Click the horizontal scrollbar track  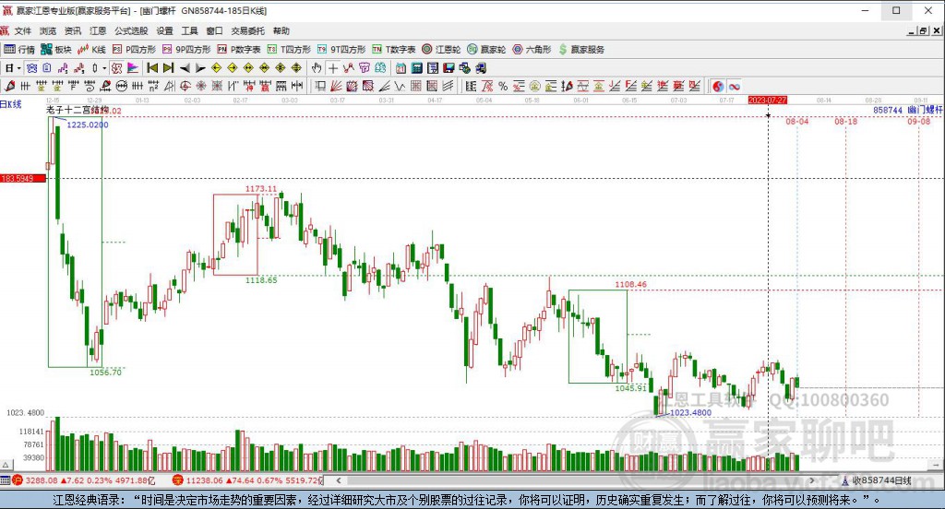575,480
